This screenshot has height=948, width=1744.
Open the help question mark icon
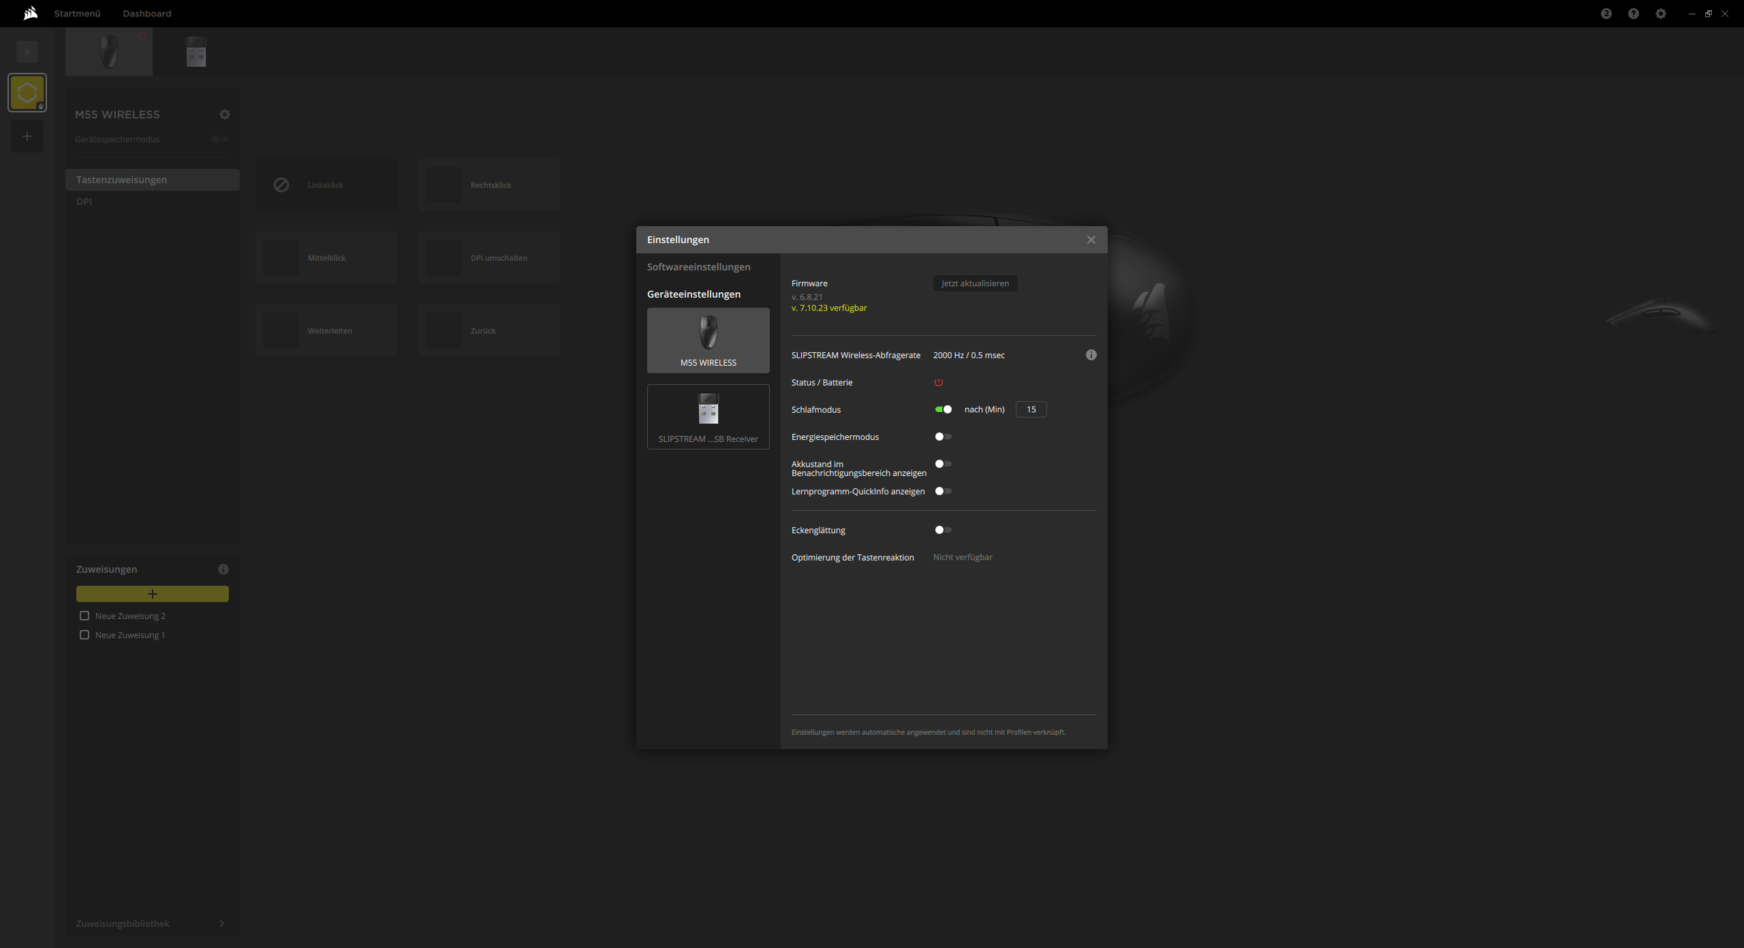tap(1633, 14)
